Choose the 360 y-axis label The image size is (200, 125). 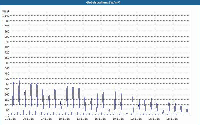click(x=7, y=84)
